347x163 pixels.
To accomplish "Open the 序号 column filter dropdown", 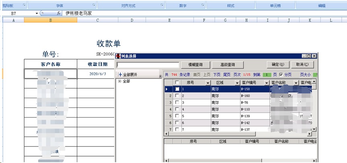I will [x=207, y=83].
